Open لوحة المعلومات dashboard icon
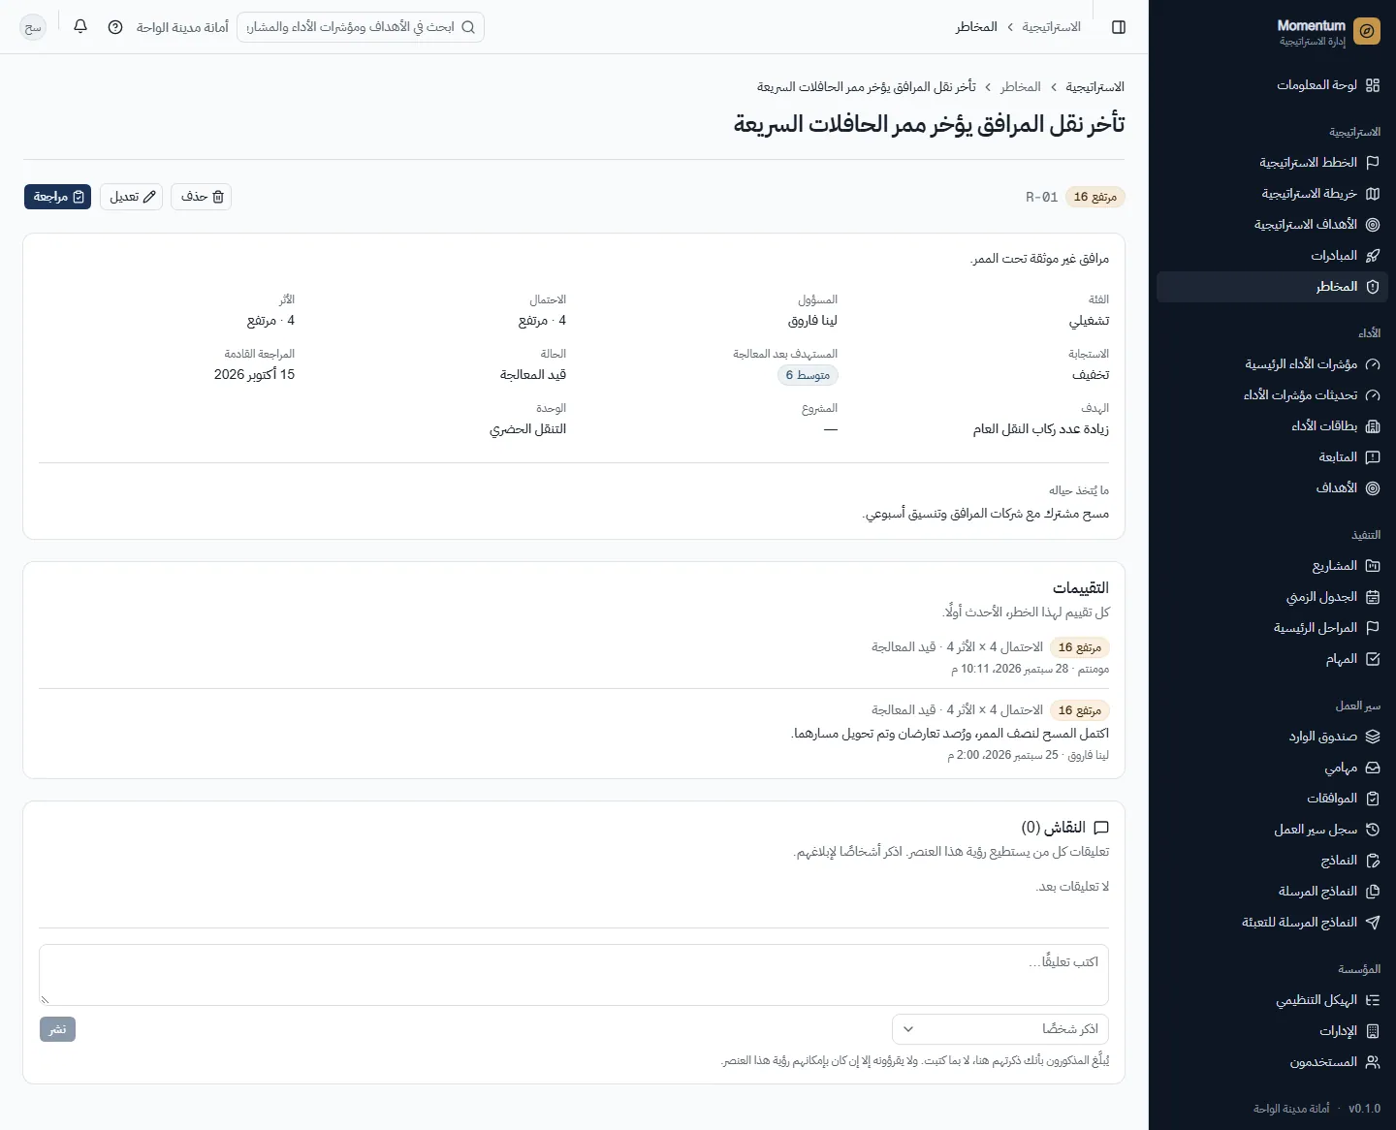Viewport: 1396px width, 1130px height. [1372, 85]
